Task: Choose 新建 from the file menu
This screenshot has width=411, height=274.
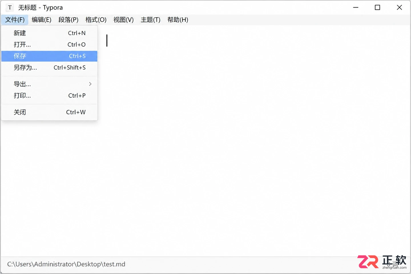Action: click(x=49, y=33)
